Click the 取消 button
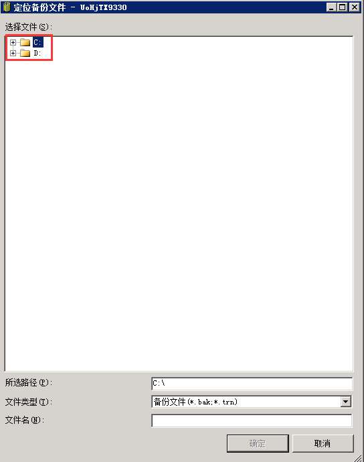Screen dimensions: 364x462 (323, 443)
